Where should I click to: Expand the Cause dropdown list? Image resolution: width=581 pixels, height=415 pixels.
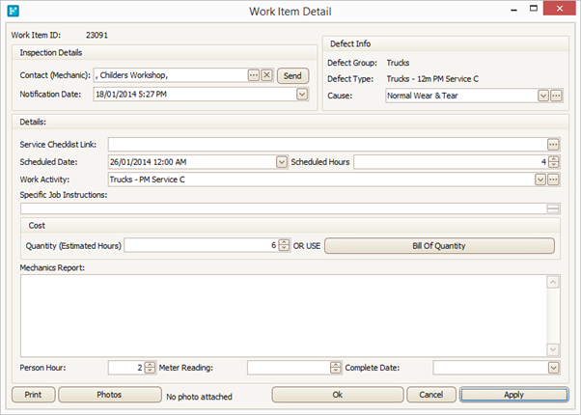[x=543, y=96]
